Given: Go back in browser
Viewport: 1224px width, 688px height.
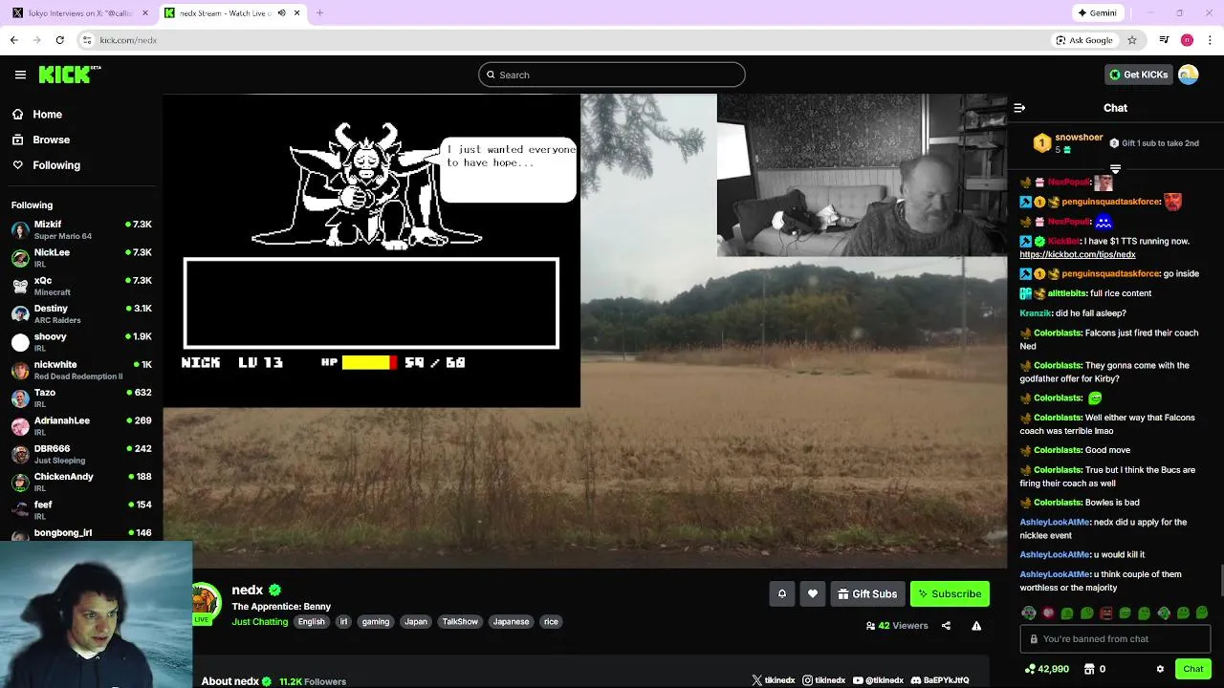Looking at the screenshot, I should coord(13,40).
